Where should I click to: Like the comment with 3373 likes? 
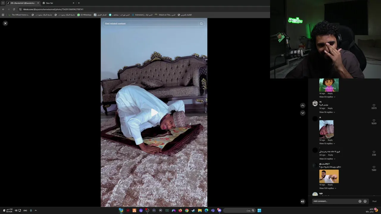[x=374, y=105]
